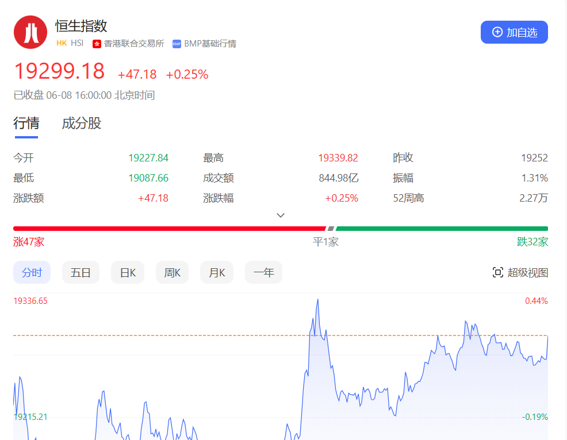Click the previous close value 19252

[x=534, y=158]
